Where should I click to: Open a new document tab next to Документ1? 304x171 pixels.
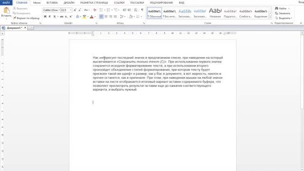[x=30, y=28]
